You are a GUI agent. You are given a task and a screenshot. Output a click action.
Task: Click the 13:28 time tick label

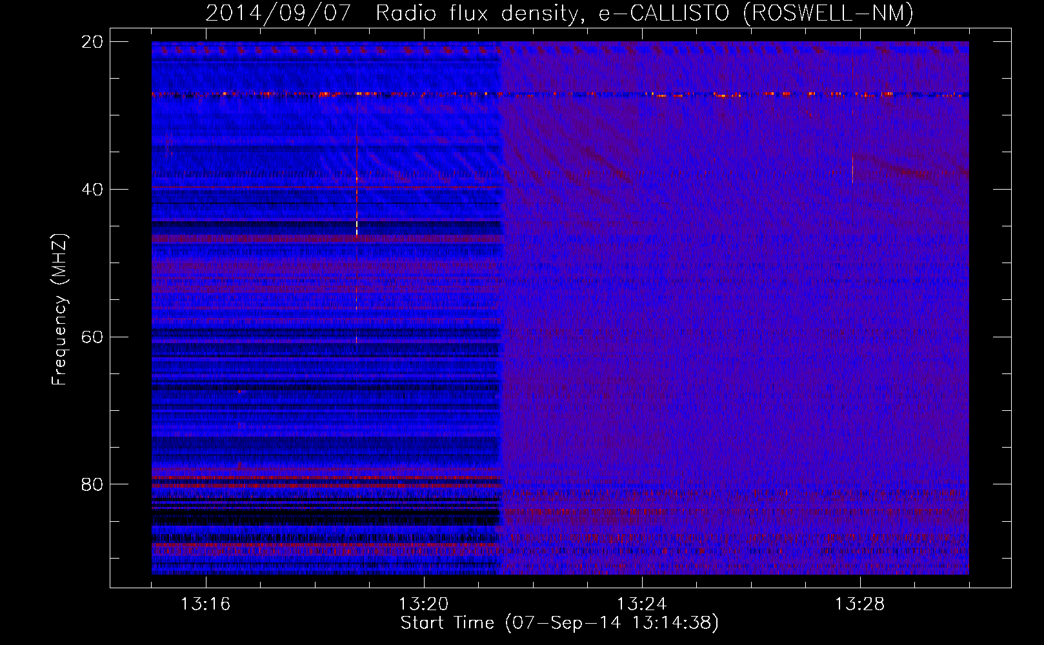pos(860,604)
